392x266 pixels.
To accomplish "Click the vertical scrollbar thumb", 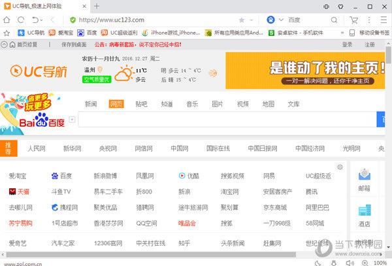I will pos(388,55).
